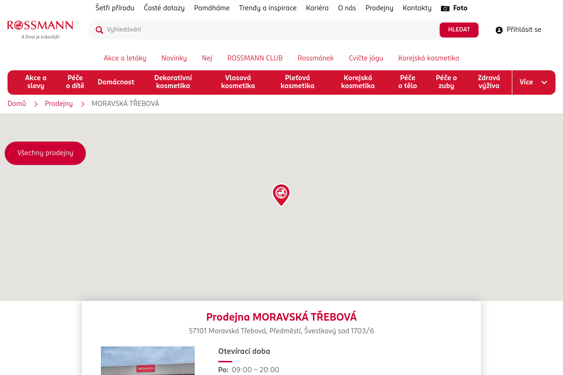Expand the Více menu chevron
The width and height of the screenshot is (563, 375).
coord(544,82)
